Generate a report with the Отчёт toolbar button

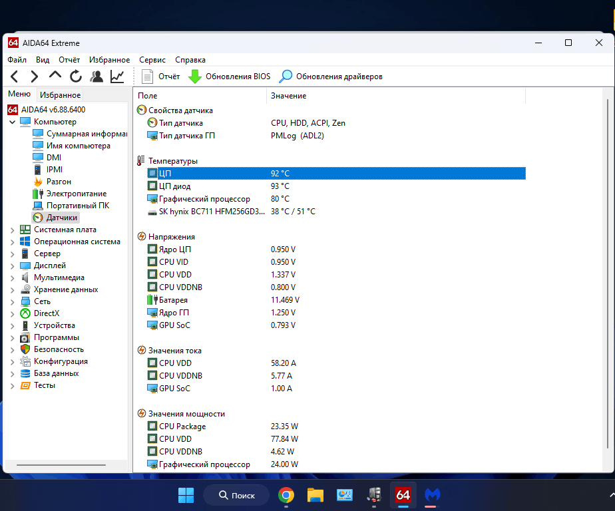coord(160,77)
